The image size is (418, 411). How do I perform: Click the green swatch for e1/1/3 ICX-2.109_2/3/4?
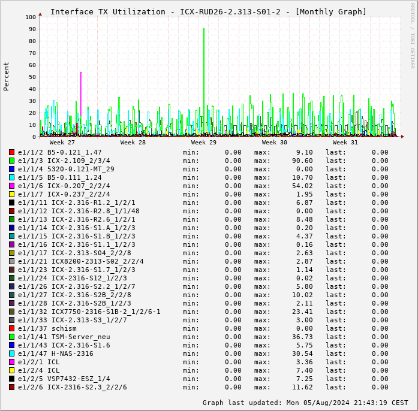coord(11,161)
